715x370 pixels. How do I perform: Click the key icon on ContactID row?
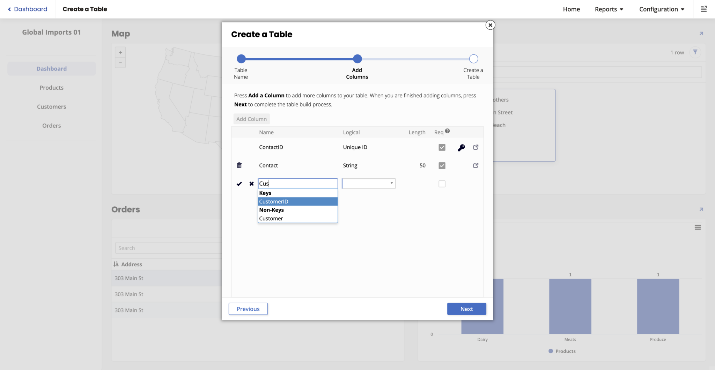click(461, 147)
